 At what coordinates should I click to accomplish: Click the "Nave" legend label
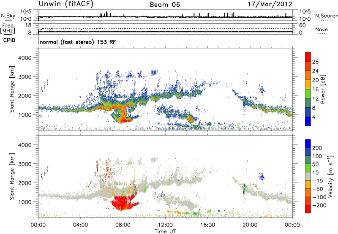[x=321, y=29]
